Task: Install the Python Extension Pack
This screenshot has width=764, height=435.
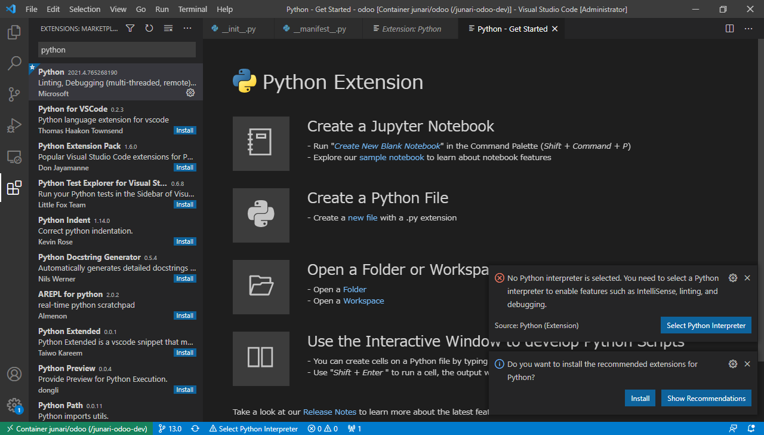Action: 185,167
